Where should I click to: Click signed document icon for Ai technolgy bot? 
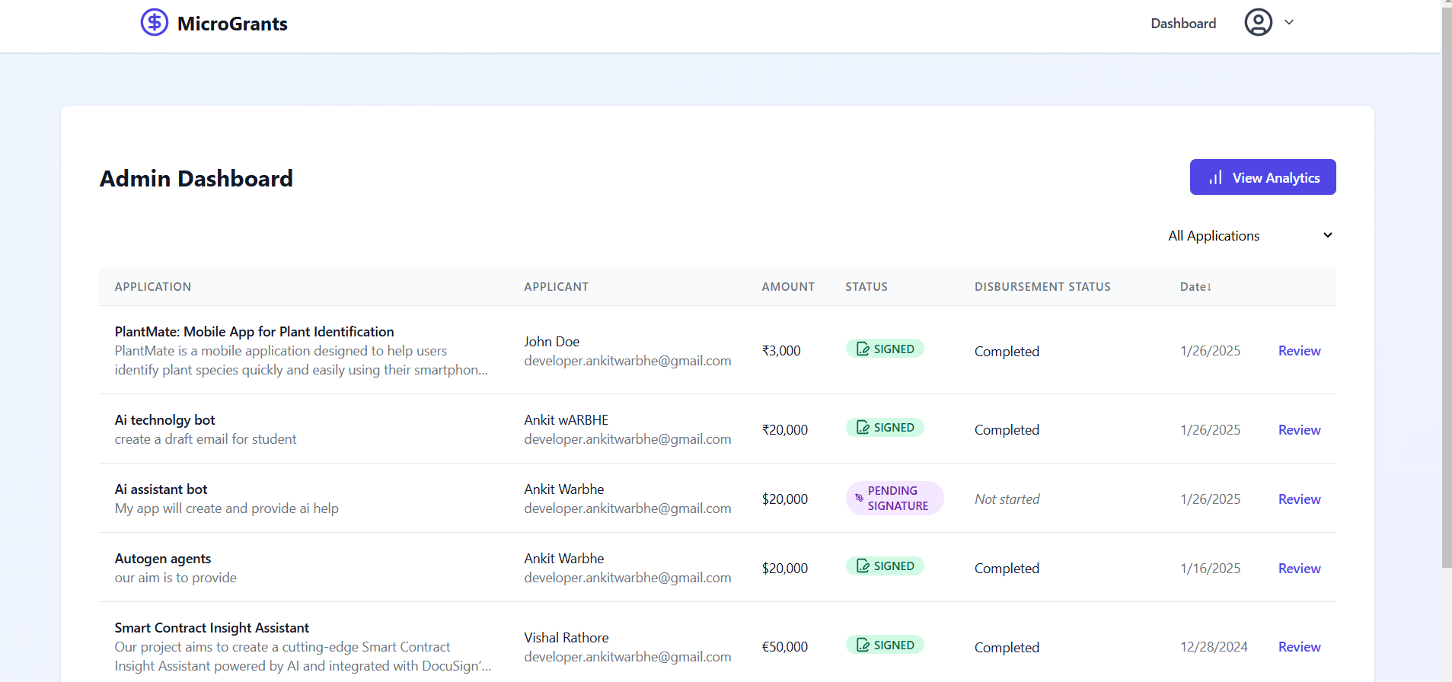click(x=863, y=428)
